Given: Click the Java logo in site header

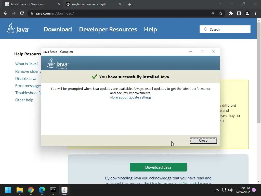Looking at the screenshot, I should [18, 28].
